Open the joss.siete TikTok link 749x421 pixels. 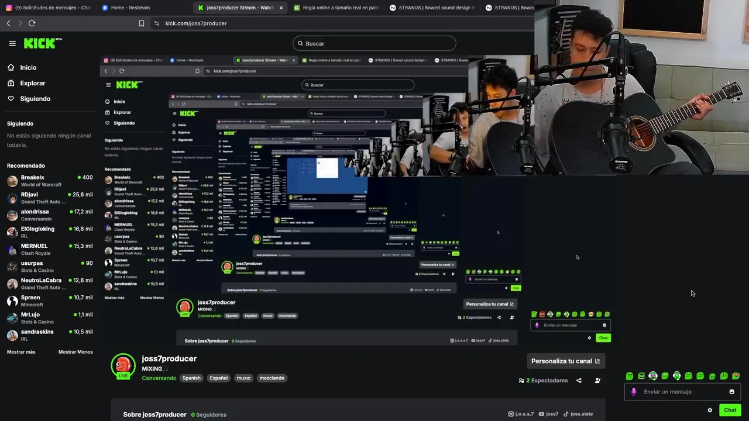578,414
